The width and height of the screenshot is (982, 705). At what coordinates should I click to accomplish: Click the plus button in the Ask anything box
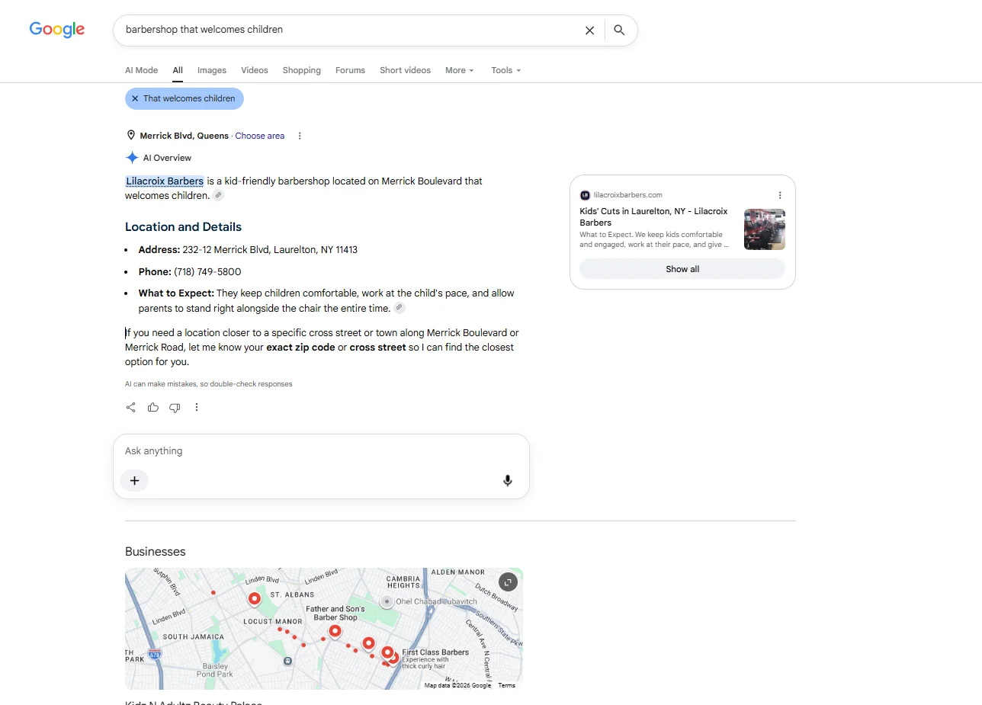click(x=134, y=480)
